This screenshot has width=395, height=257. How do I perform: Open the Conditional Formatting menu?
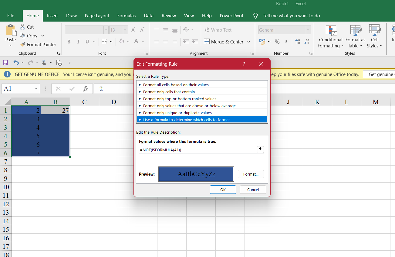331,36
